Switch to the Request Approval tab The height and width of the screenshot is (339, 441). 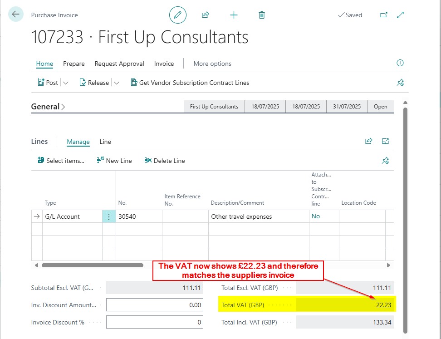[119, 64]
